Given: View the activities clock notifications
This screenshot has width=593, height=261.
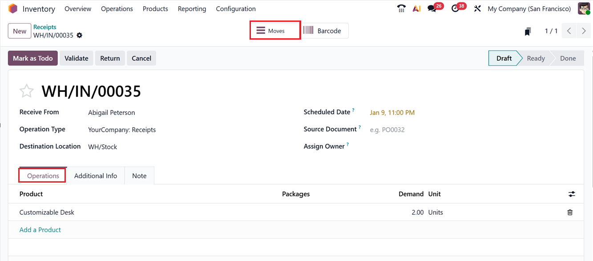Looking at the screenshot, I should 456,8.
